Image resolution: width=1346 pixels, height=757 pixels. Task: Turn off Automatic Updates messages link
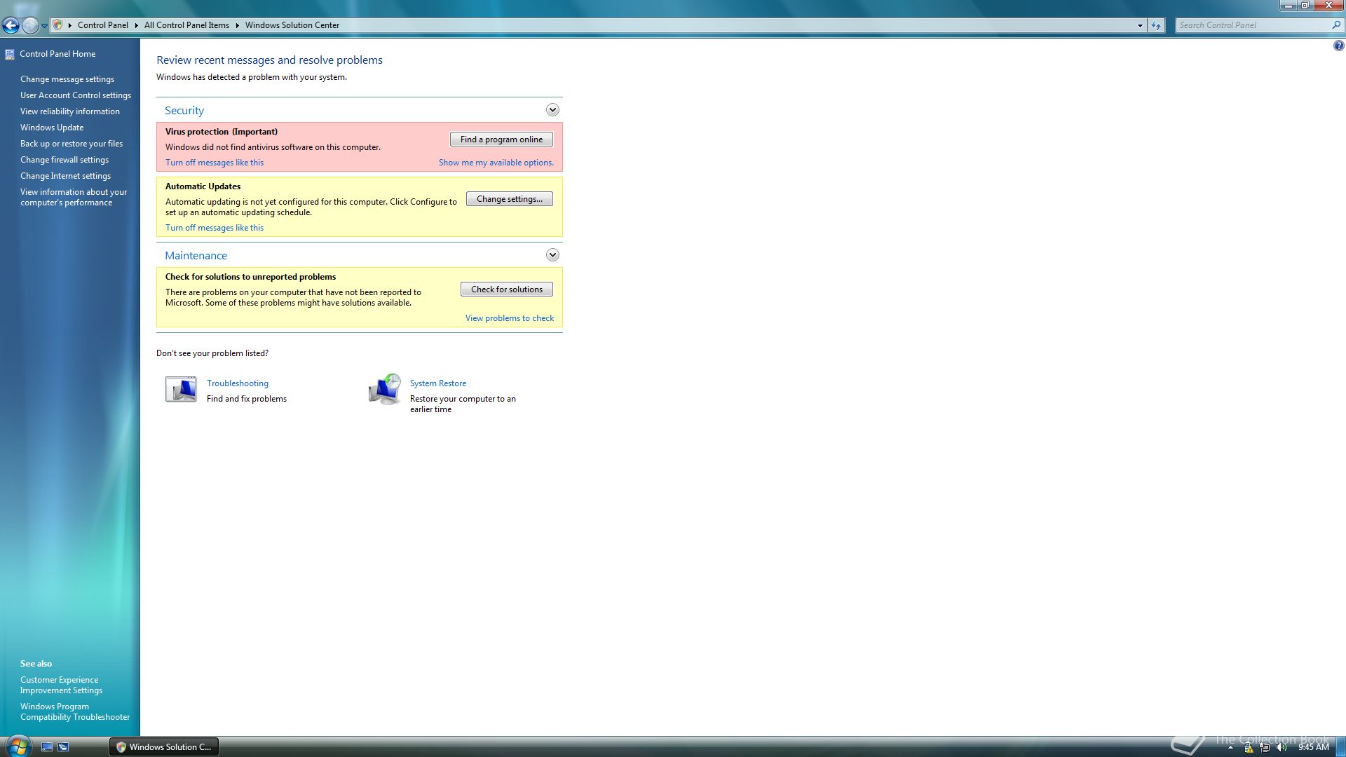(x=215, y=228)
